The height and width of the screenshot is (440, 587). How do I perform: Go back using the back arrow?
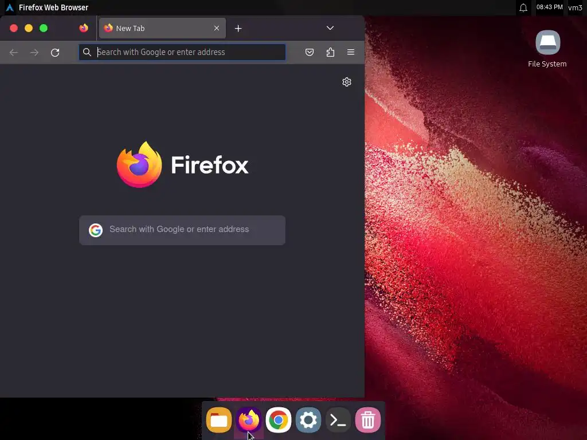(14, 52)
